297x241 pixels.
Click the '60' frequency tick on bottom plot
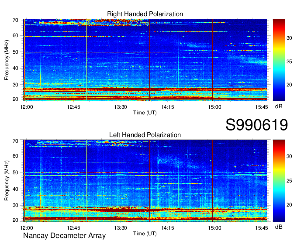(x=15, y=156)
